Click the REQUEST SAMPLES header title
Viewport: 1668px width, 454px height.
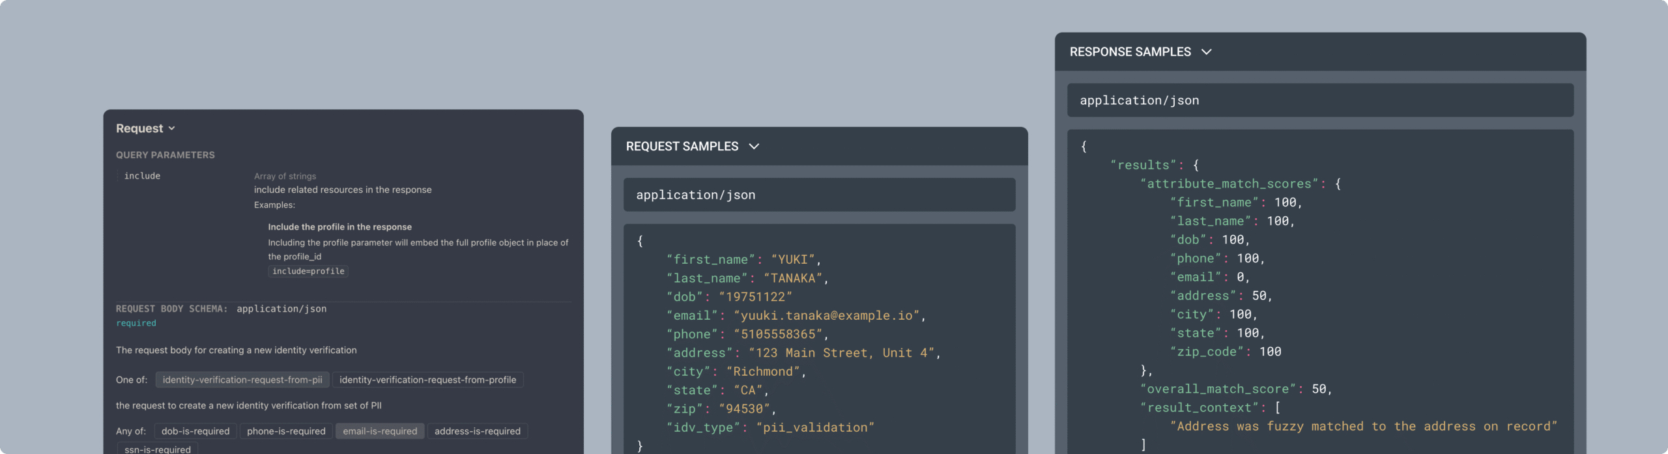tap(682, 147)
